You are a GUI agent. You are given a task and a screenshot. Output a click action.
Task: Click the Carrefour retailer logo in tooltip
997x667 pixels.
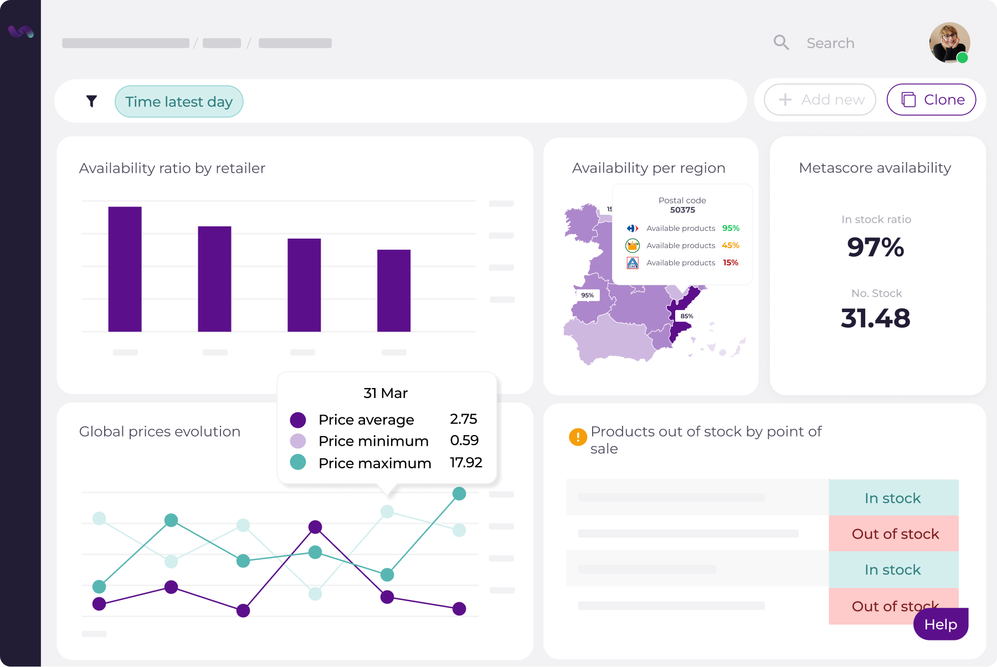(x=633, y=228)
